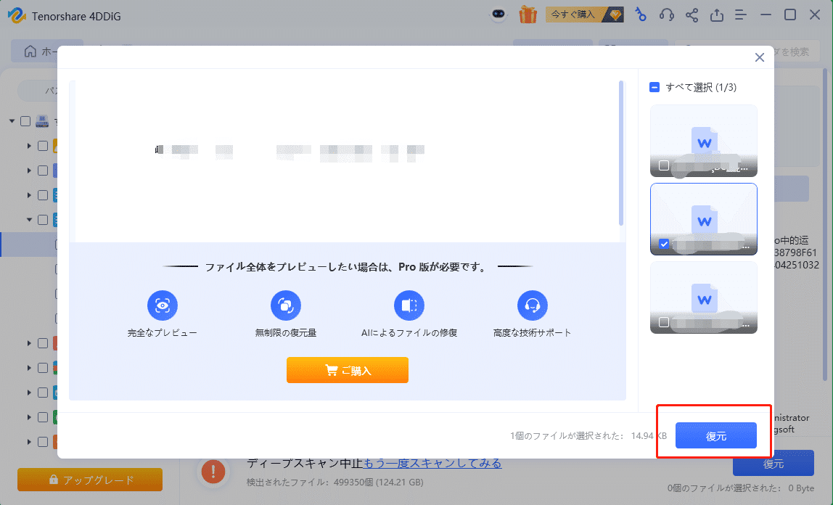Check the third Word file thumbnail checkbox
The height and width of the screenshot is (505, 833).
point(663,322)
